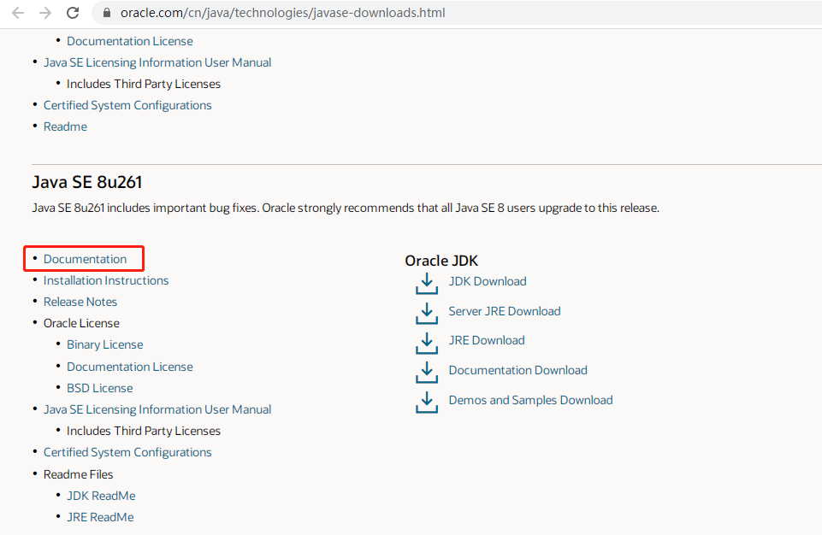Open the BSD License link
The width and height of the screenshot is (822, 535).
coord(99,388)
